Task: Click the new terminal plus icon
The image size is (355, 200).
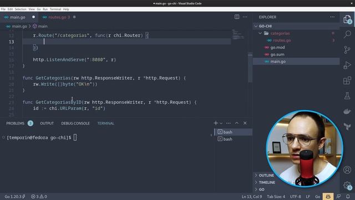Action: [216, 123]
